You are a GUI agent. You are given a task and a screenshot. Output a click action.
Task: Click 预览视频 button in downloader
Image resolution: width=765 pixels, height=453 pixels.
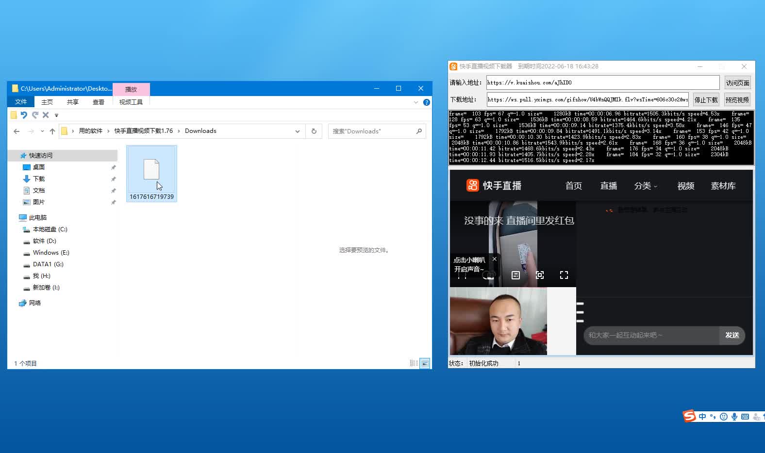tap(737, 100)
